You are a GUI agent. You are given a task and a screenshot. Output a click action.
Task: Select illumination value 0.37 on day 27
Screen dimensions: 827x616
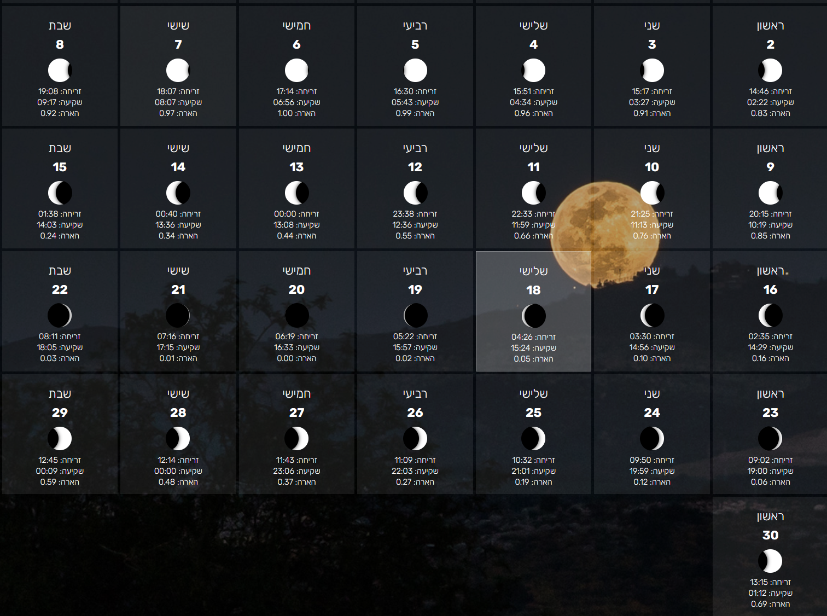pos(286,482)
